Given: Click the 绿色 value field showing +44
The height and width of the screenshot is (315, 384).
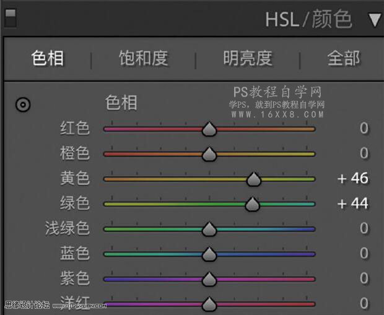Looking at the screenshot, I should pyautogui.click(x=352, y=204).
